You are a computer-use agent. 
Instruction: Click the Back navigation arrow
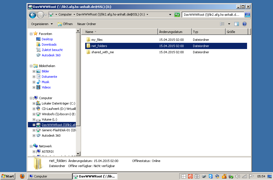[x=32, y=15]
